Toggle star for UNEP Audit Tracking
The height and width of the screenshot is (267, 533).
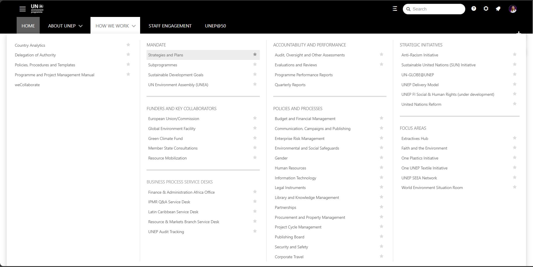(255, 231)
